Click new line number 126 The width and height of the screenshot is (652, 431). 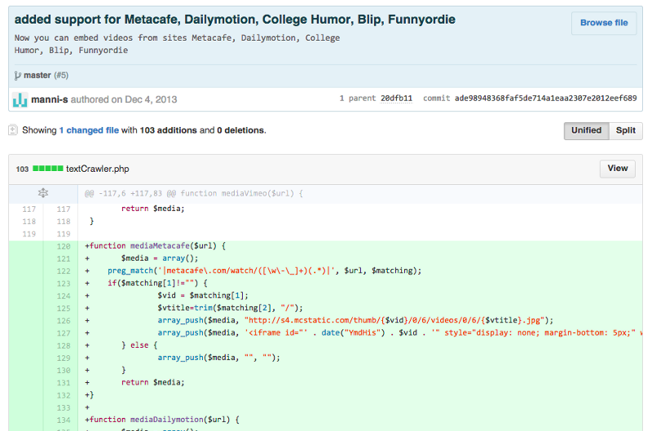(x=64, y=320)
